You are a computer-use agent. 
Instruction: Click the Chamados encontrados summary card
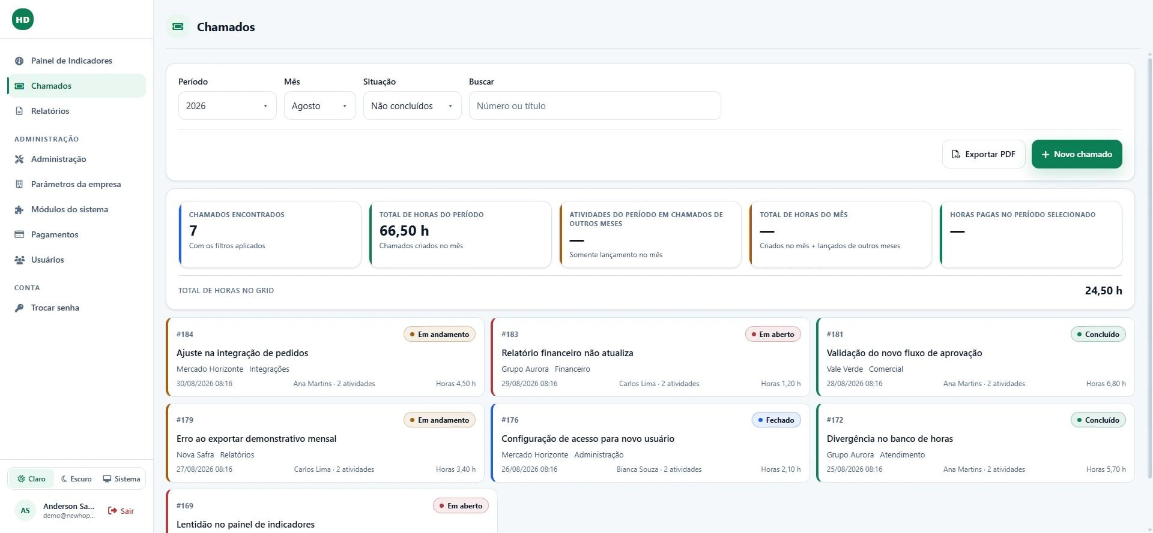pyautogui.click(x=270, y=234)
